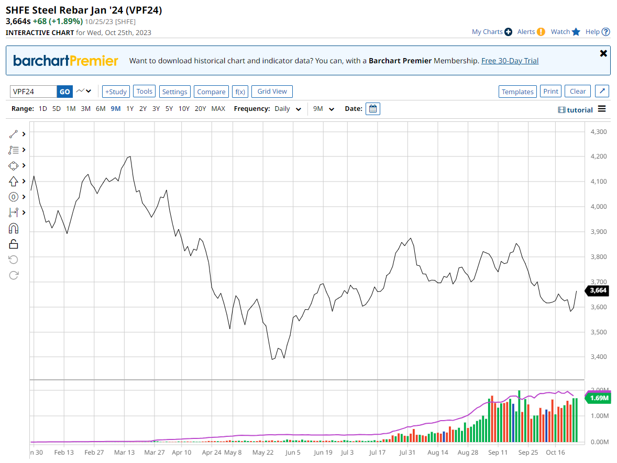Set range to 5D
Viewport: 617px width, 463px height.
(x=57, y=109)
